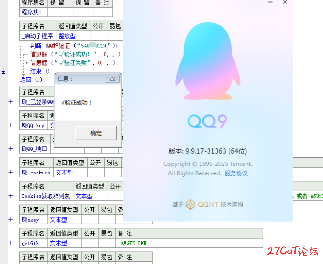
Task: Click the 确定 button in the message box
Action: tap(96, 133)
